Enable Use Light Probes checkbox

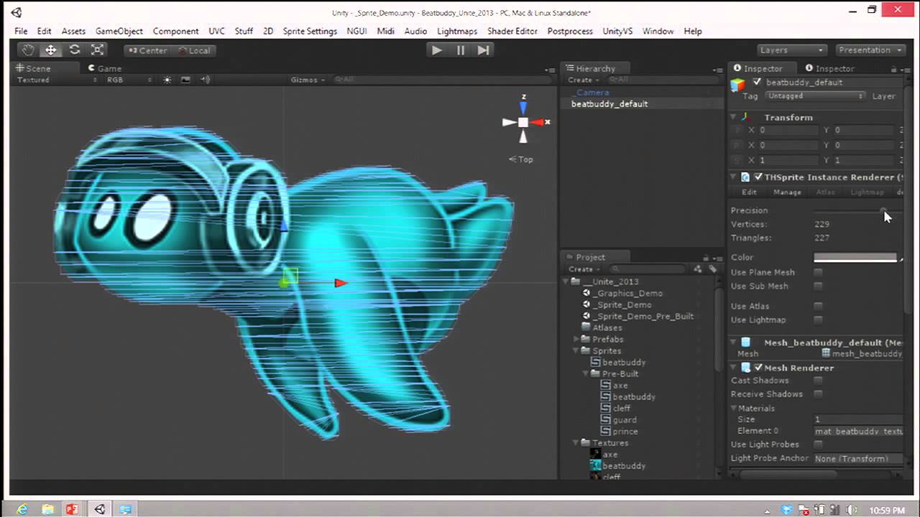pyautogui.click(x=818, y=444)
